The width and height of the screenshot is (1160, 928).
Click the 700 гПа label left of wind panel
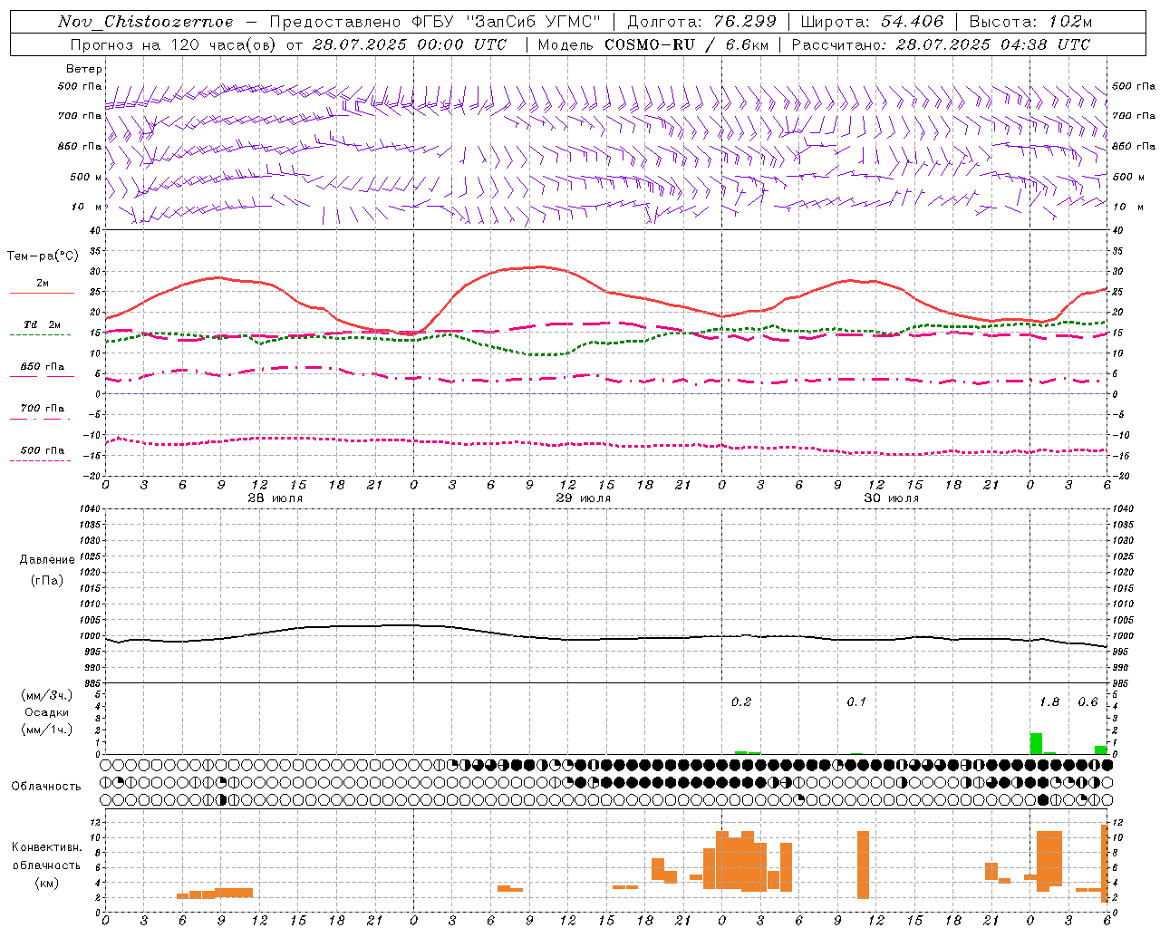(x=80, y=116)
